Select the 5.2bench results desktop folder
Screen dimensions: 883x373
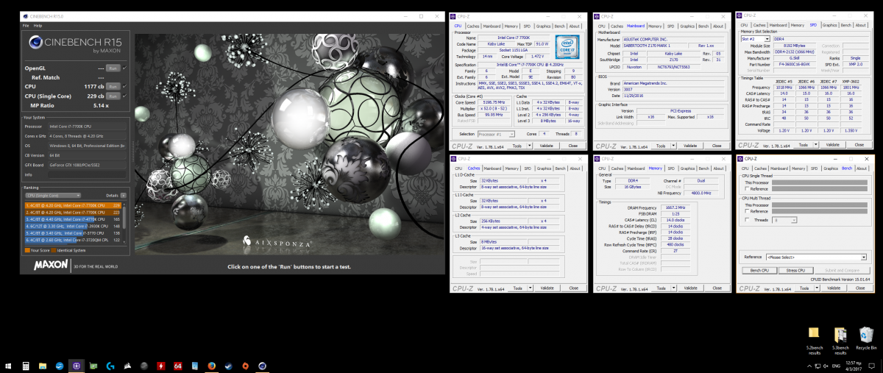click(x=815, y=339)
